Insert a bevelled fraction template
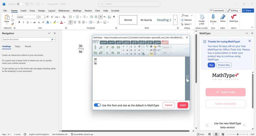This screenshot has width=256, height=136. (x=95, y=53)
